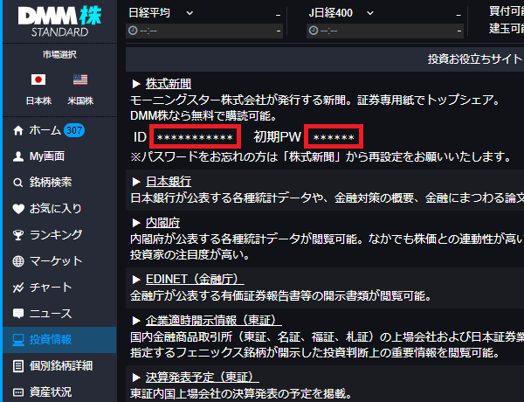Click the triangle beside 株式新聞
This screenshot has height=402, width=524.
(136, 84)
